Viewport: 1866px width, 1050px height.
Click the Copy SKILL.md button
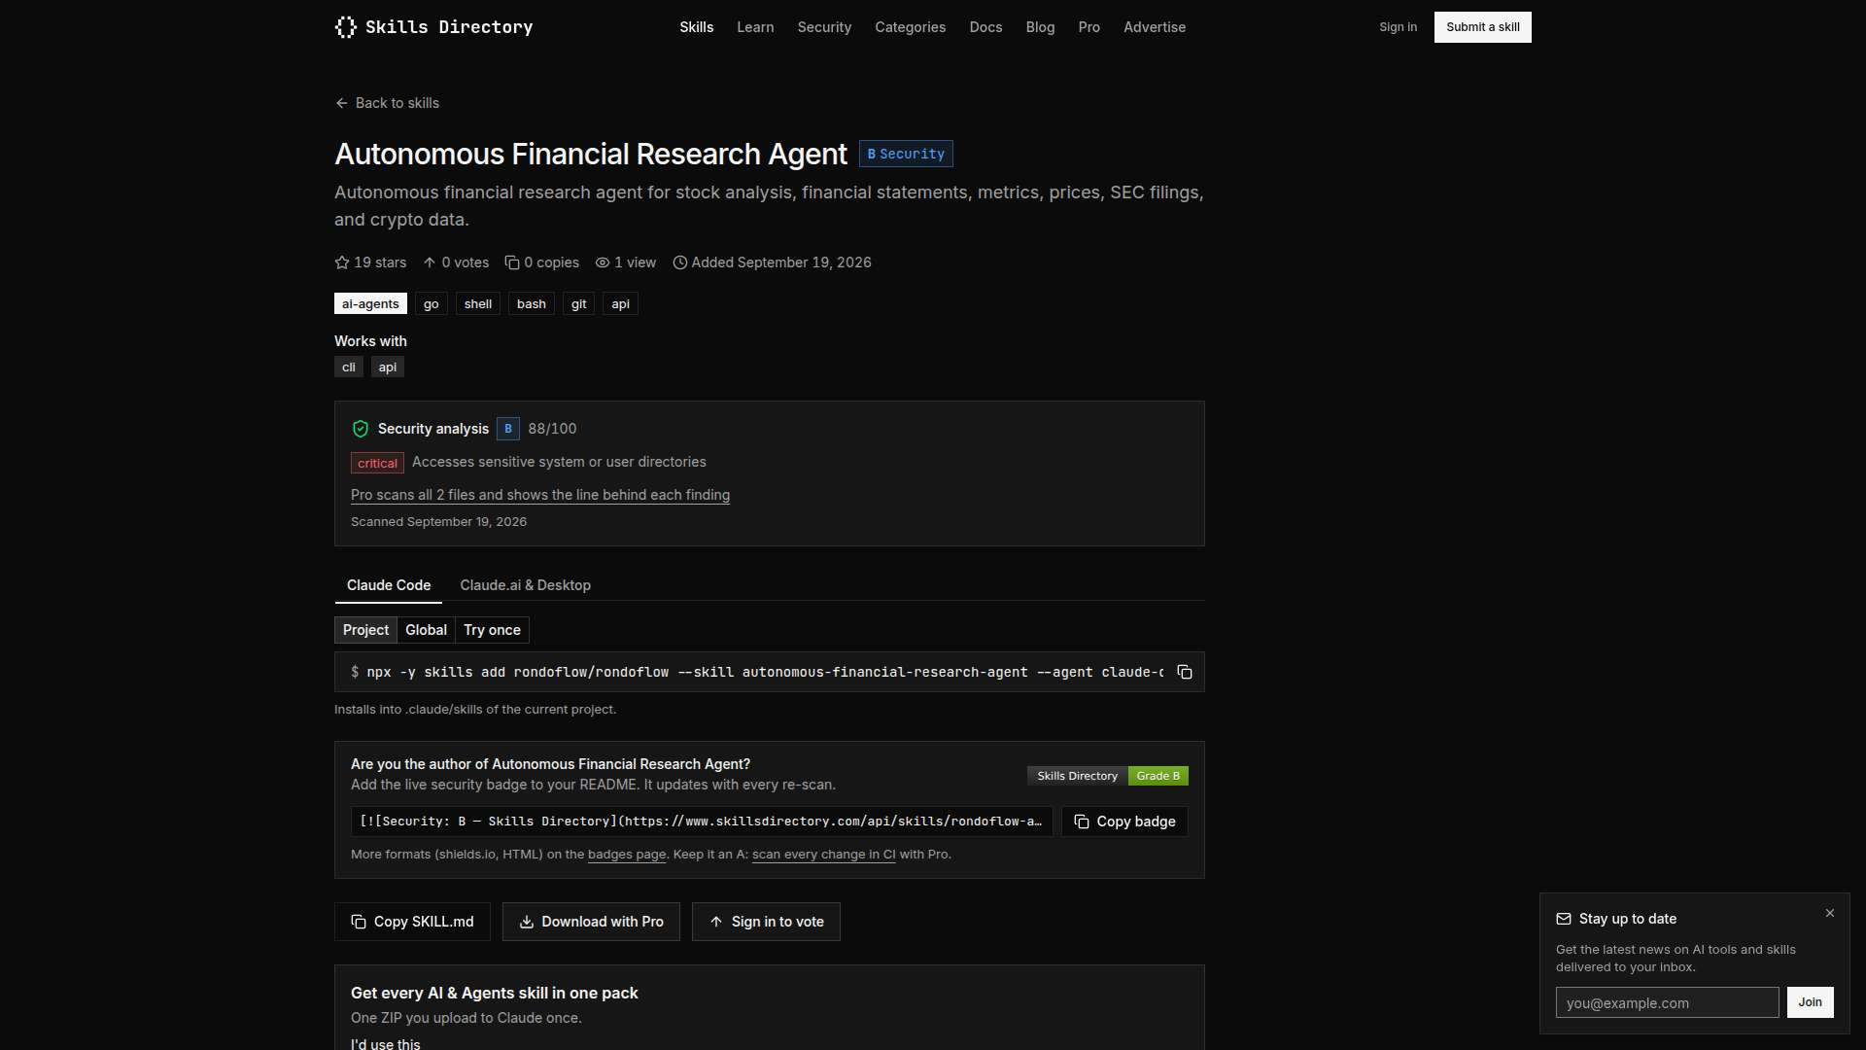(412, 922)
